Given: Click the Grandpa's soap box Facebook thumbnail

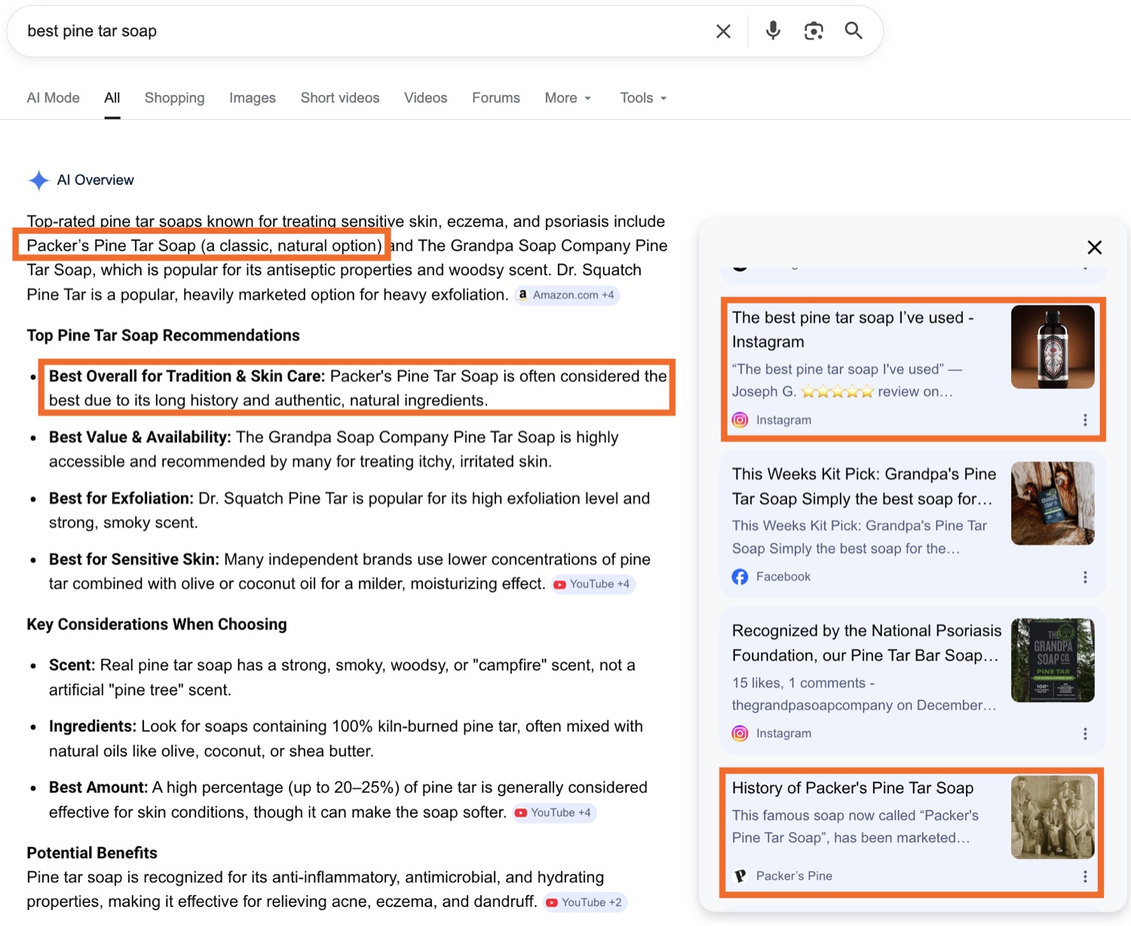Looking at the screenshot, I should pos(1053,503).
